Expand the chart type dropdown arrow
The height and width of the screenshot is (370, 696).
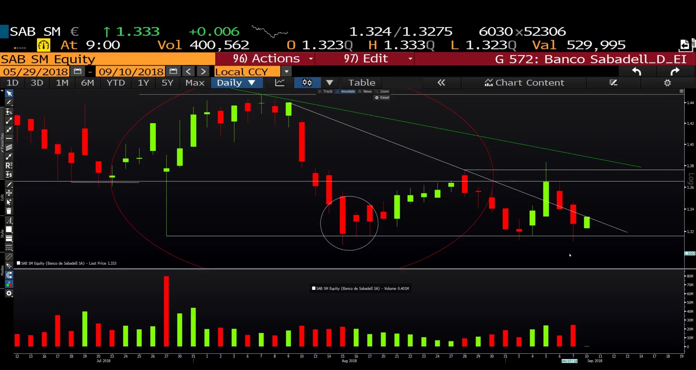click(329, 83)
